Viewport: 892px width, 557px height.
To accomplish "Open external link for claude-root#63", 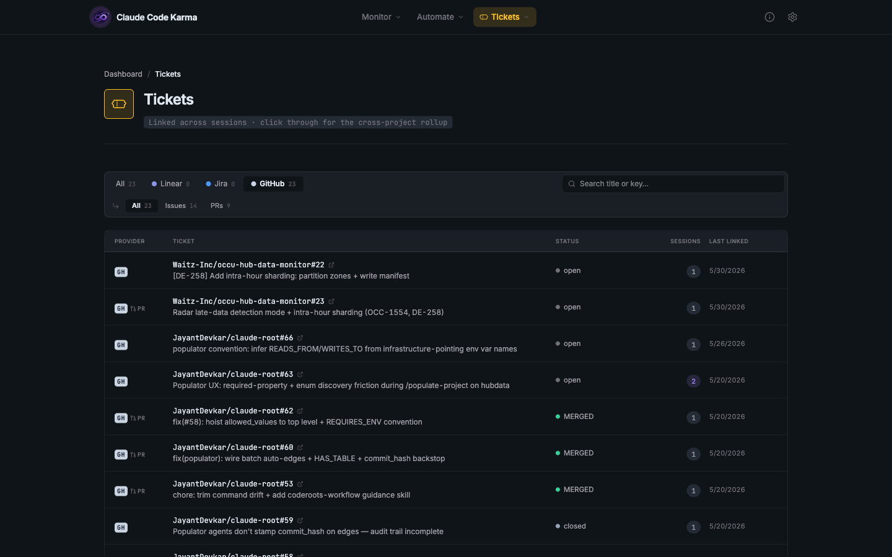I will (x=300, y=374).
